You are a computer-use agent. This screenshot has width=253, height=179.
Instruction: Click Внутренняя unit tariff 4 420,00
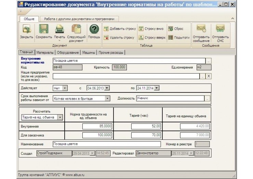195,126
